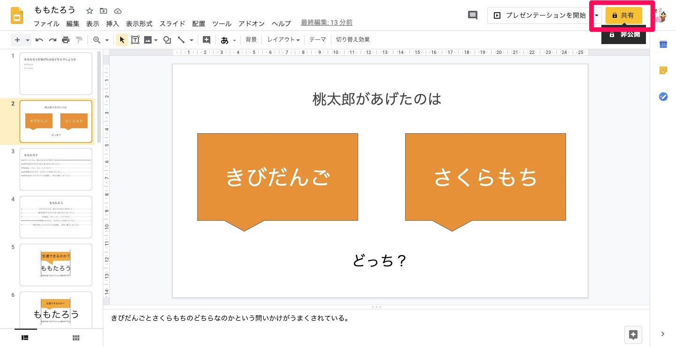Click the テーマ button

[x=318, y=40]
